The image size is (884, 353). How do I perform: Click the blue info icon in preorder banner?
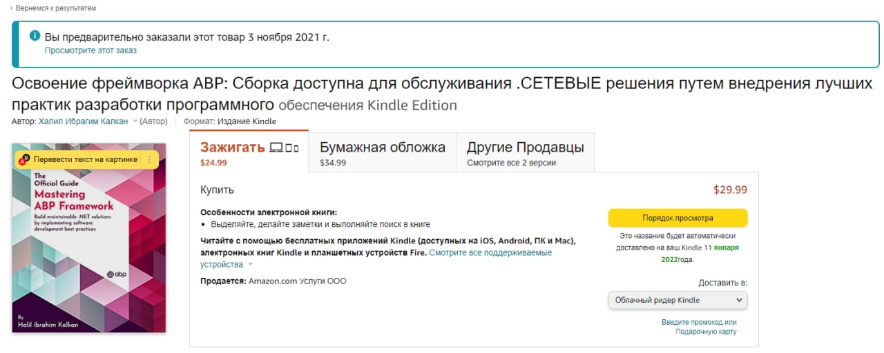click(35, 36)
